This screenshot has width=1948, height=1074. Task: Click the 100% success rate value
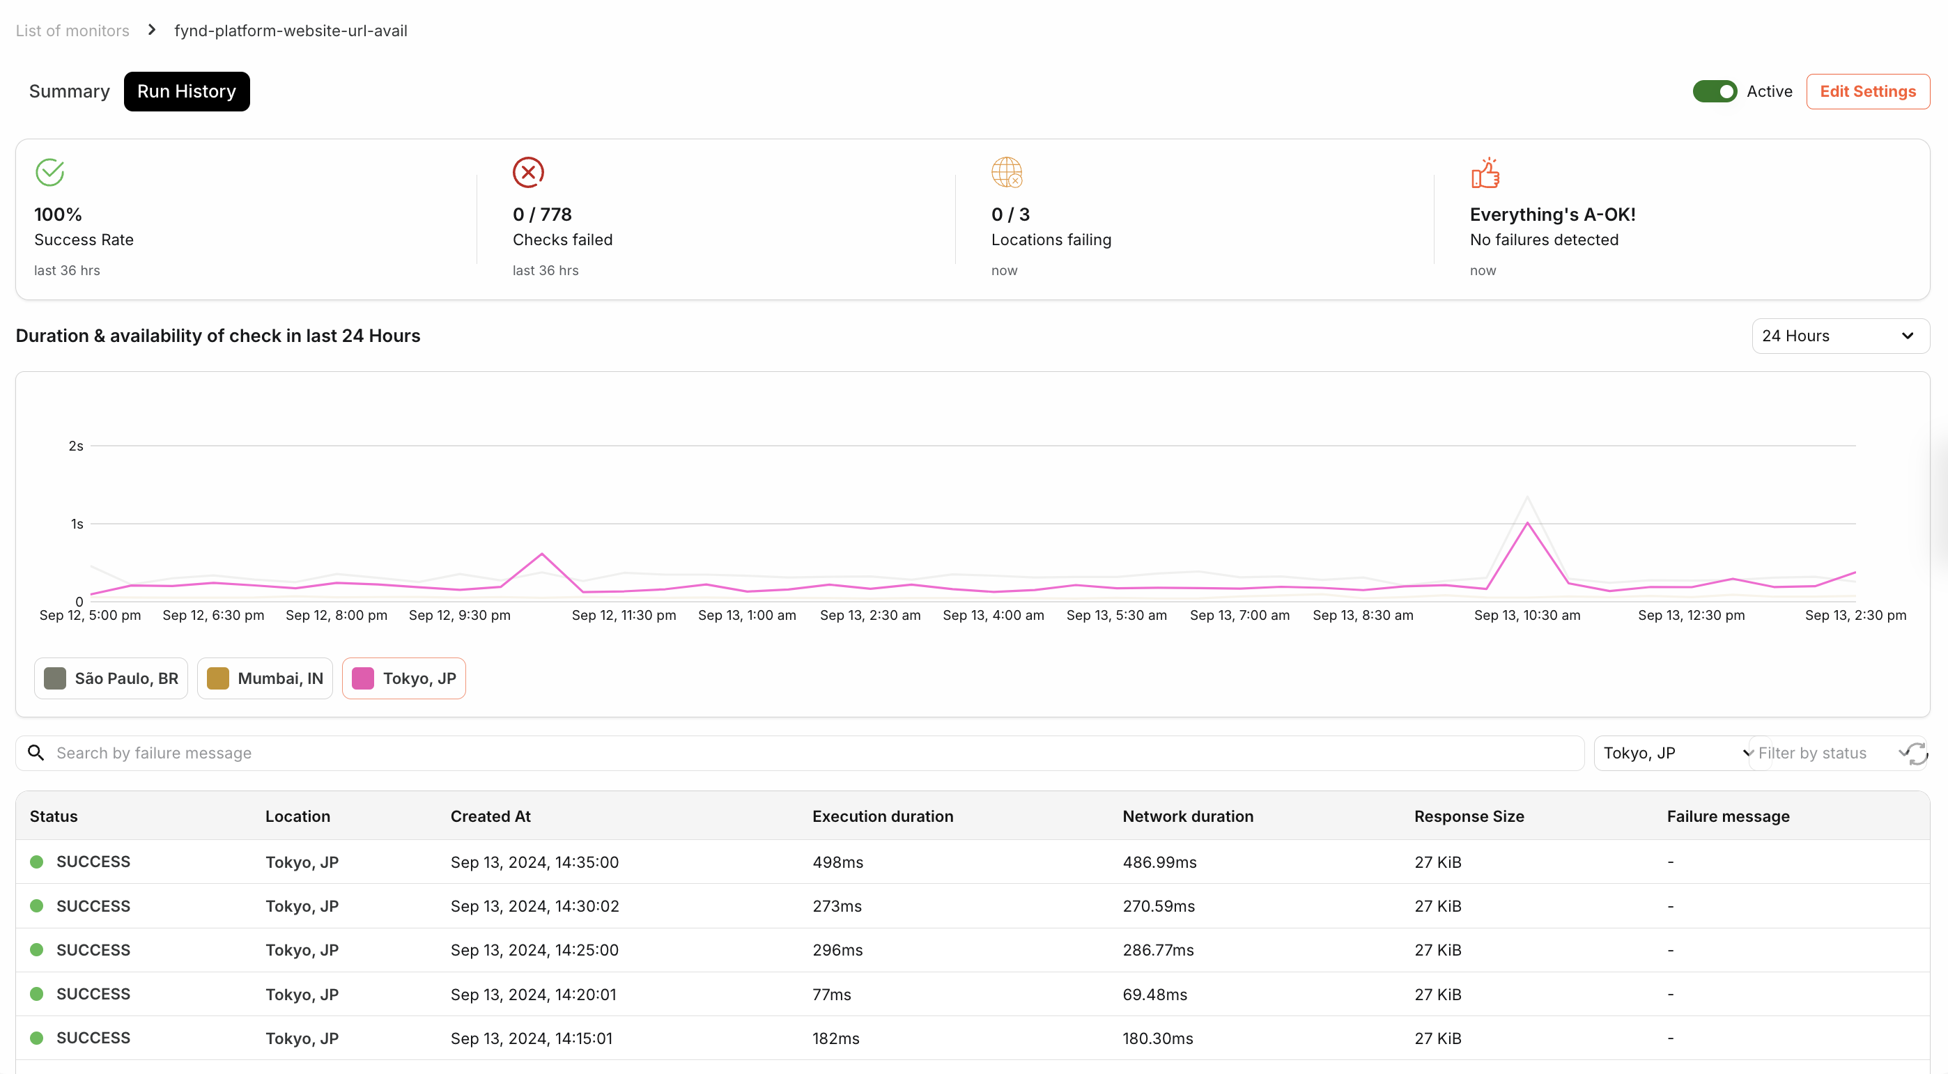coord(59,215)
